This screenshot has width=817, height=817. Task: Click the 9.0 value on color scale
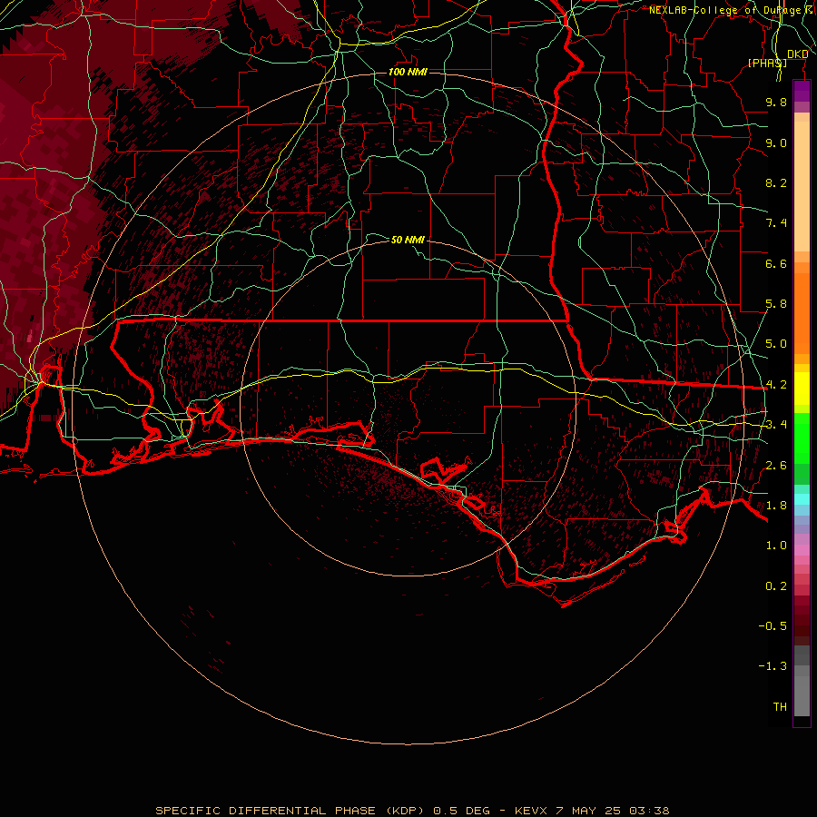pyautogui.click(x=776, y=143)
